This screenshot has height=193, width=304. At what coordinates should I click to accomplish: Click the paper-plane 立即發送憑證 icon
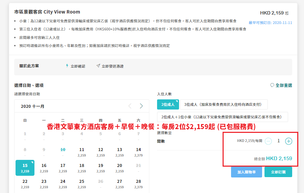click(x=98, y=66)
